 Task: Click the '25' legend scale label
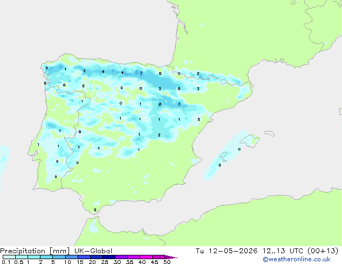(x=105, y=262)
